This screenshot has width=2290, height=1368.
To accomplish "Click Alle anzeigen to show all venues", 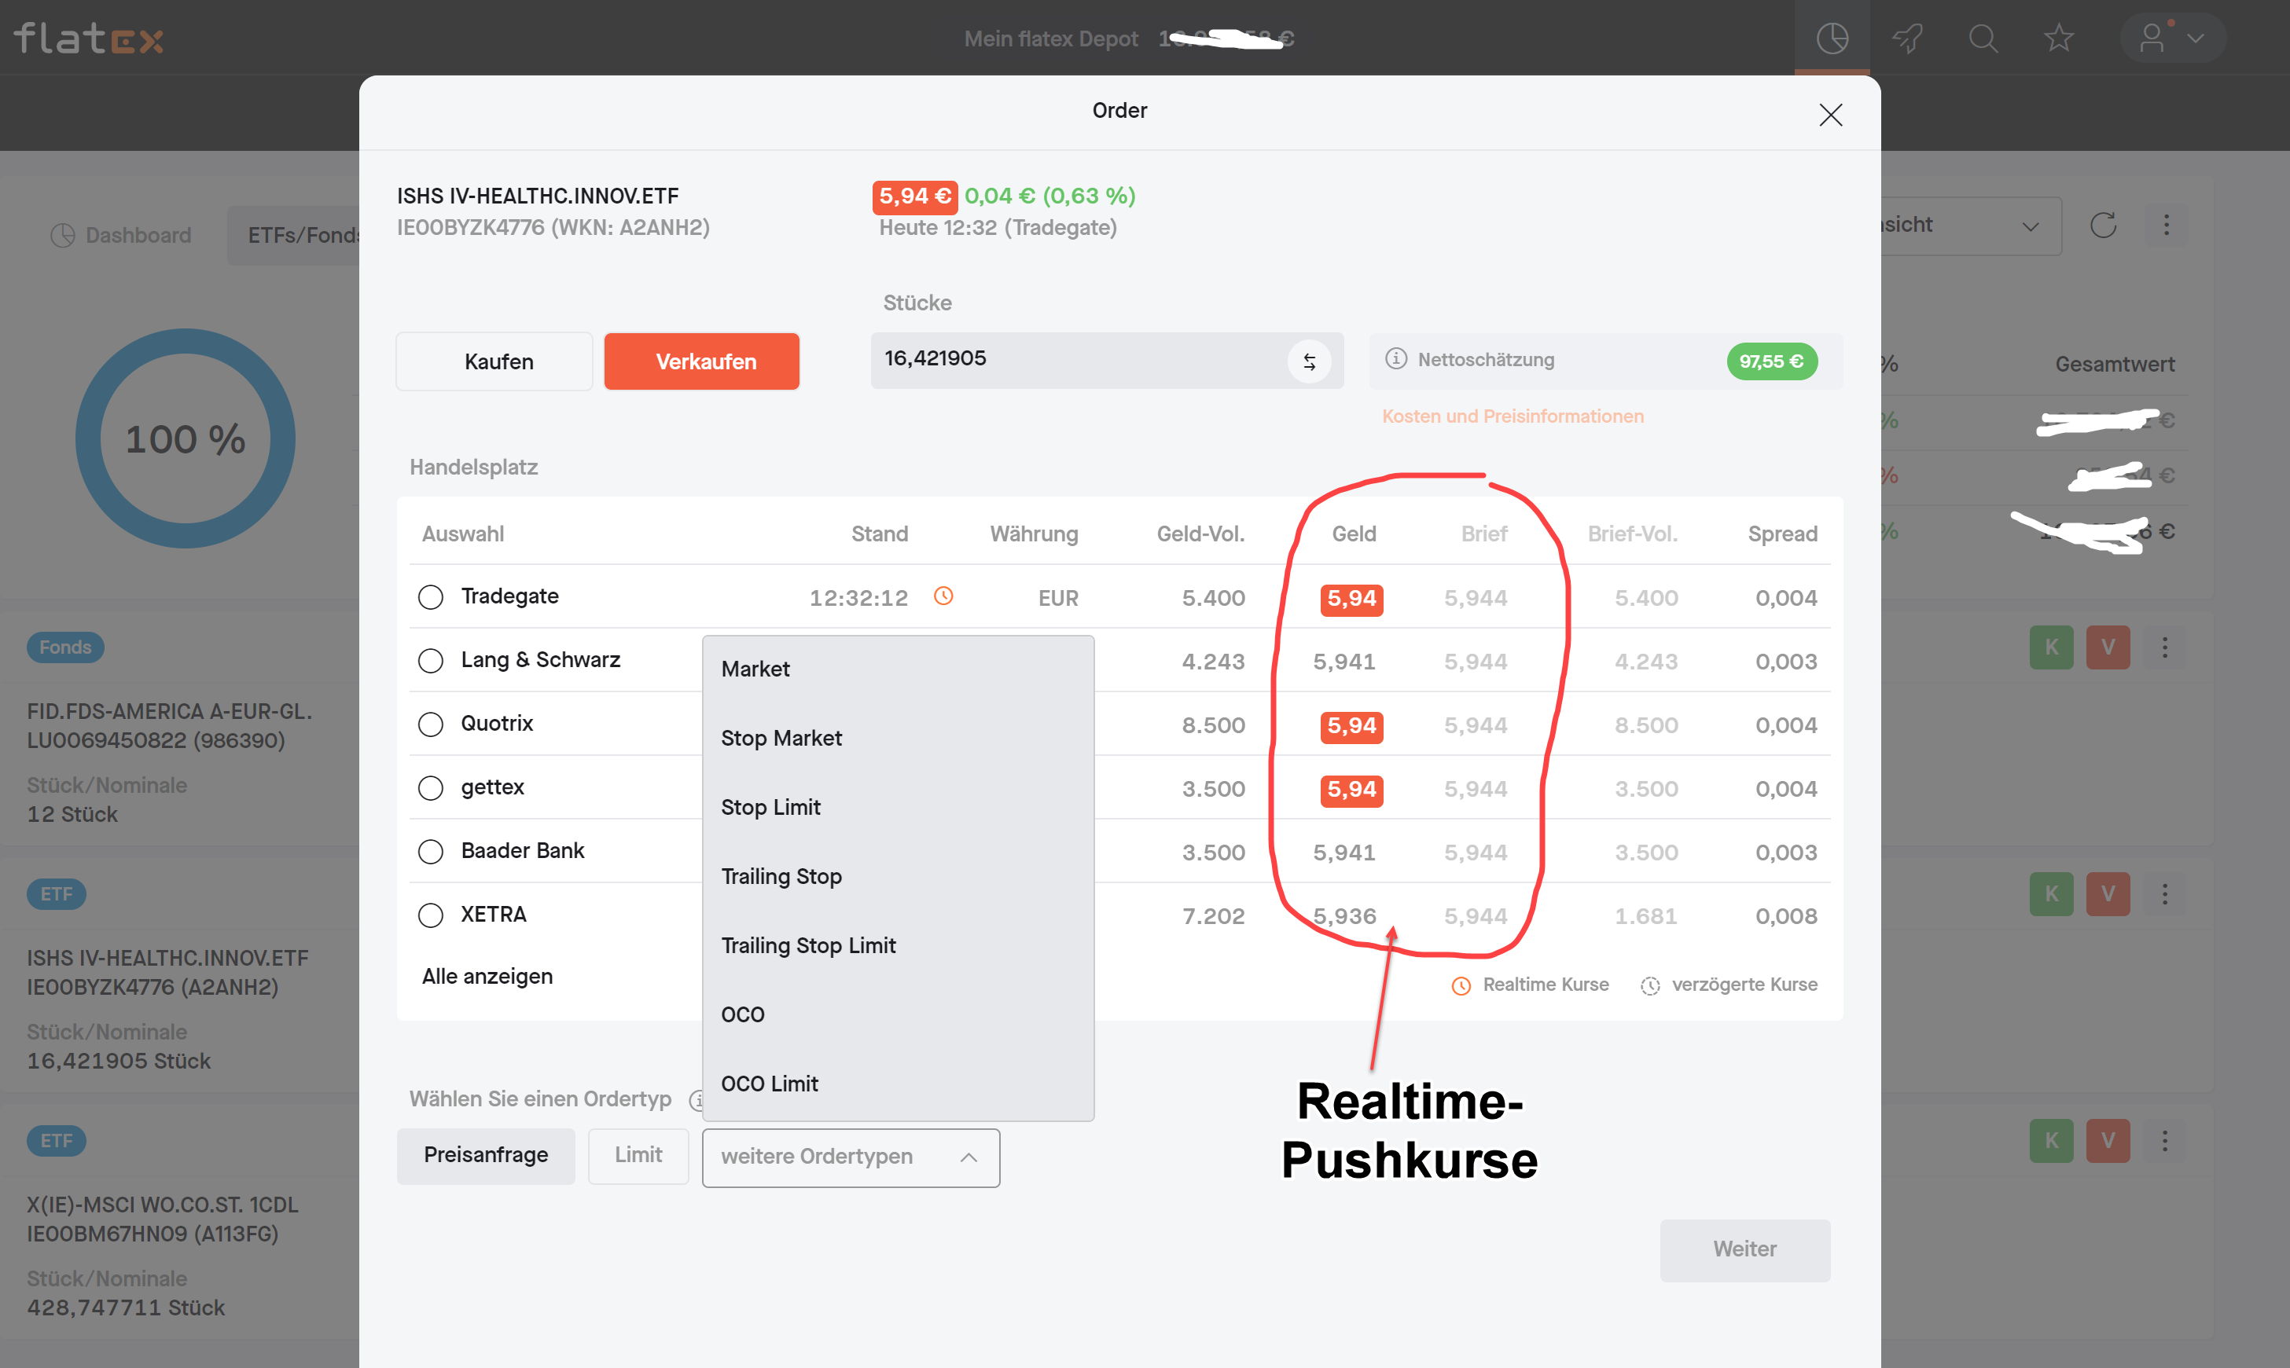I will (x=487, y=977).
